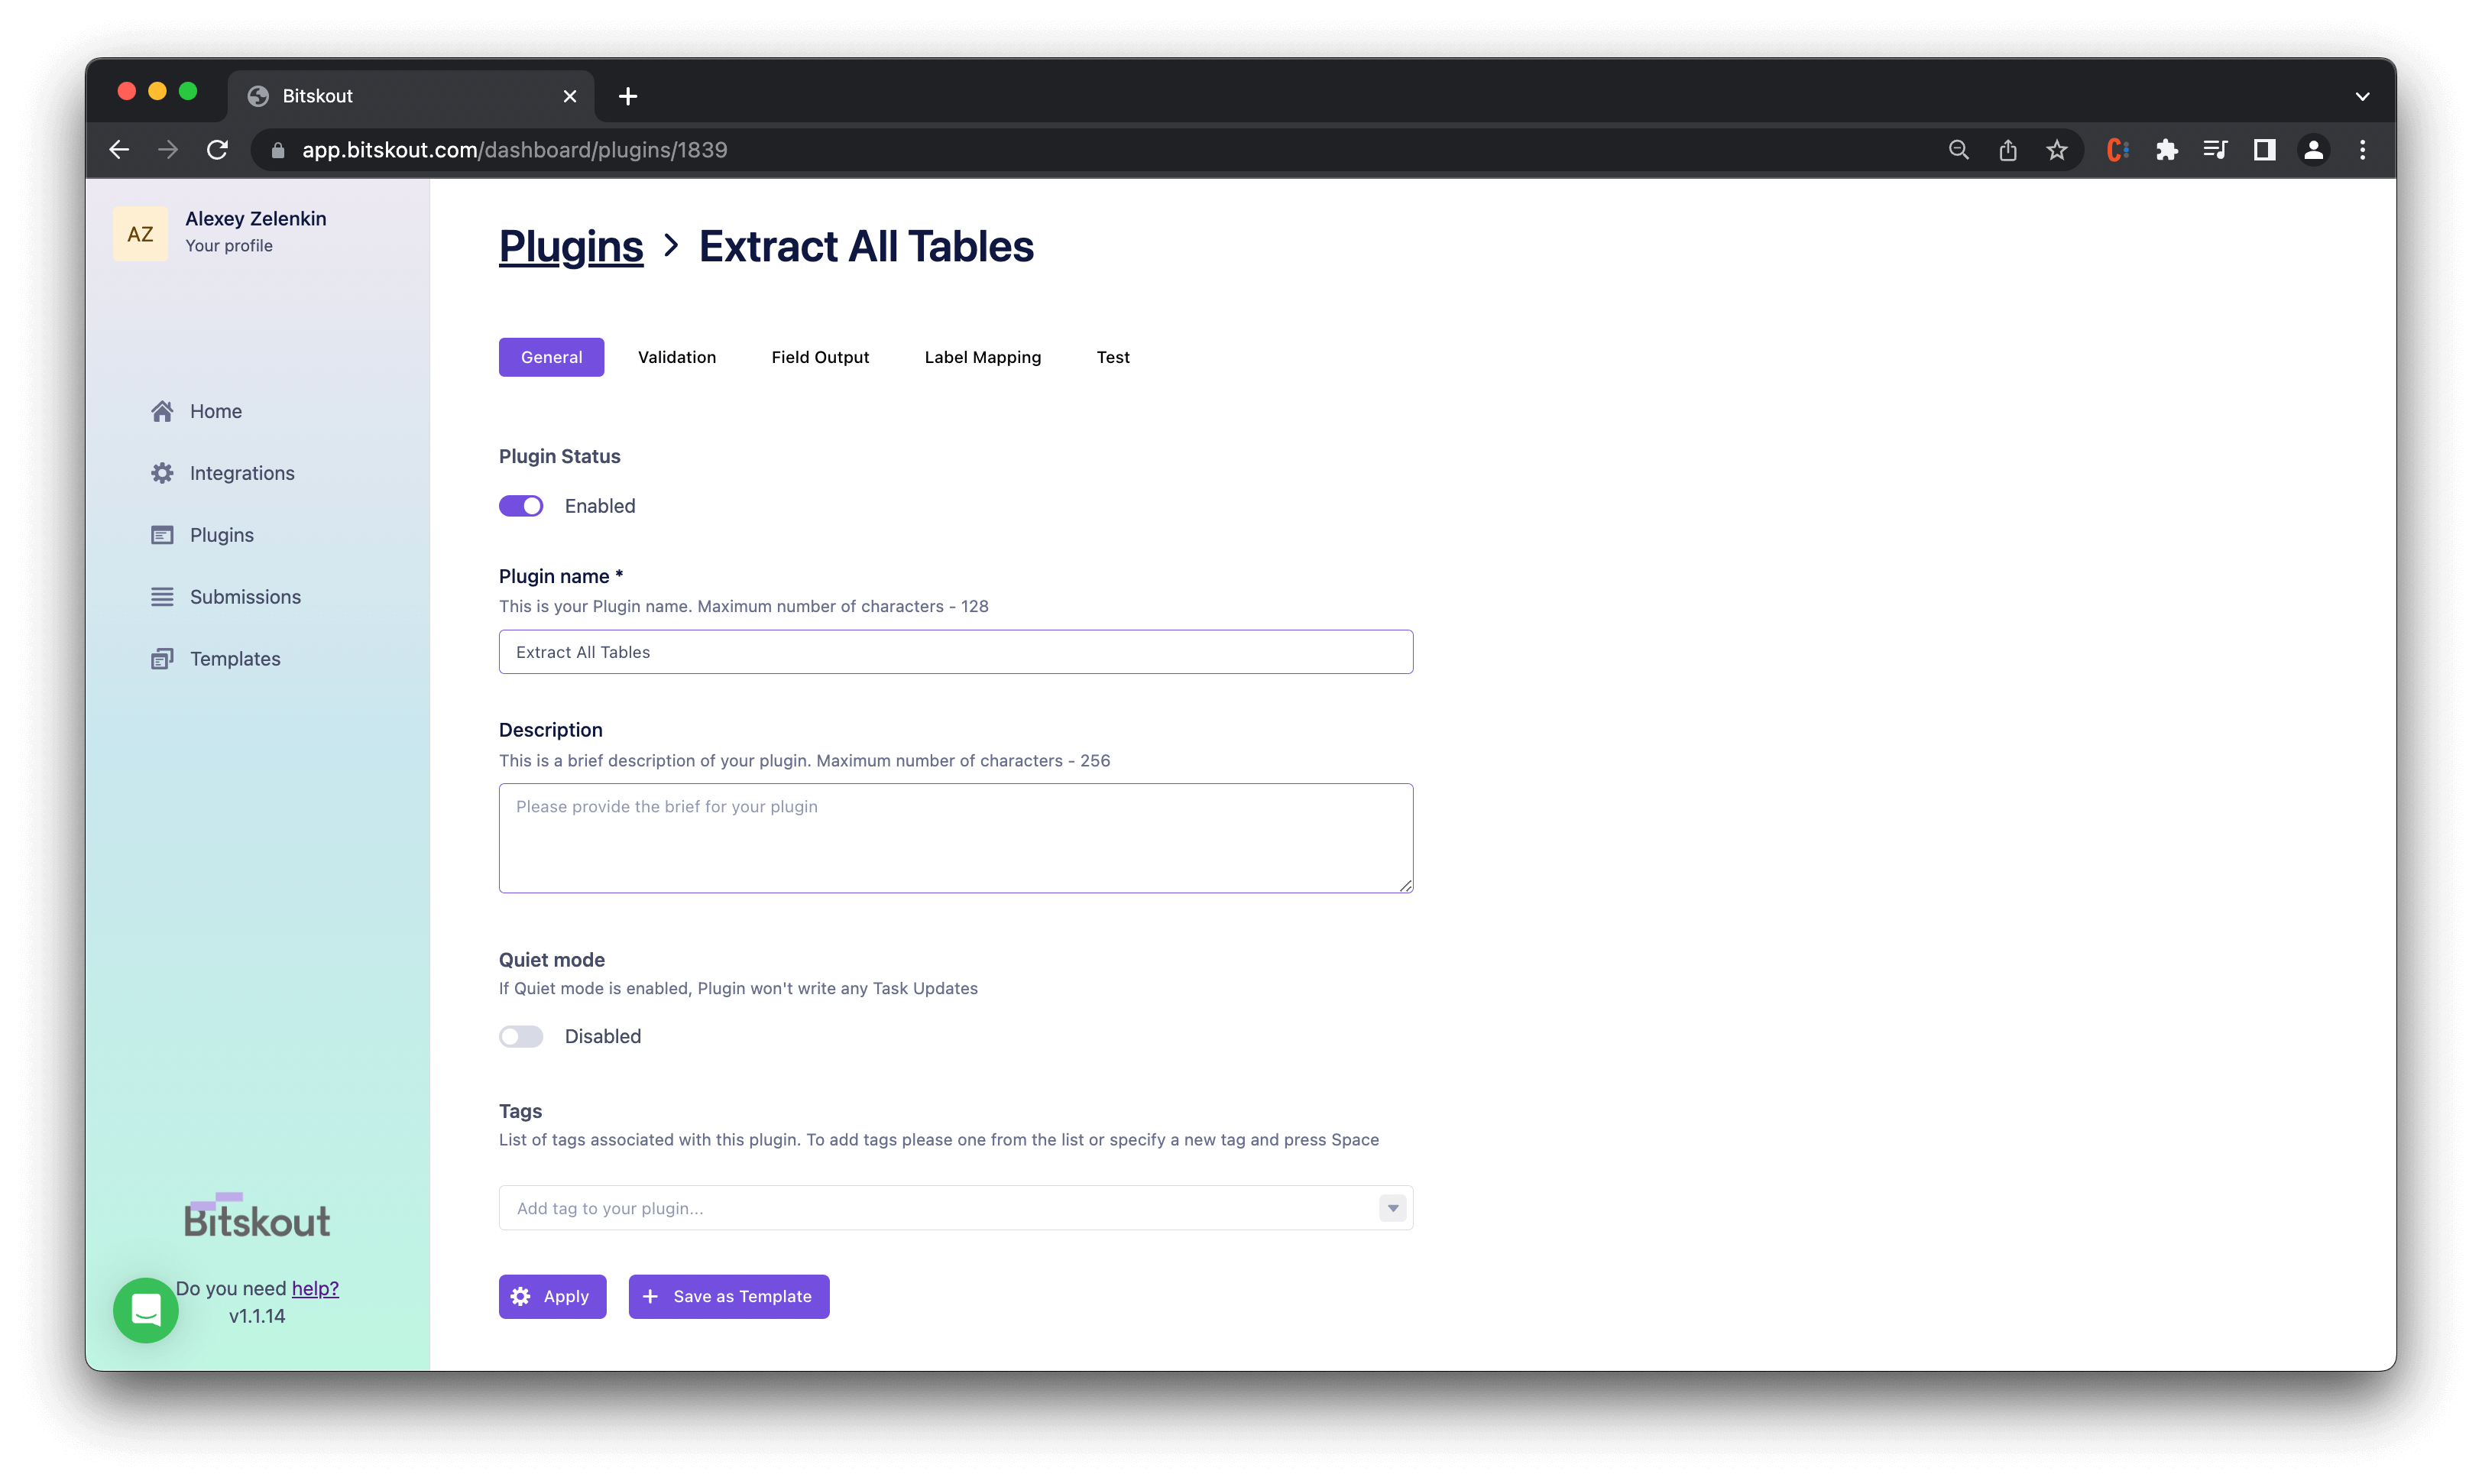Open the tab search chevron in browser
The height and width of the screenshot is (1484, 2482).
[2362, 96]
